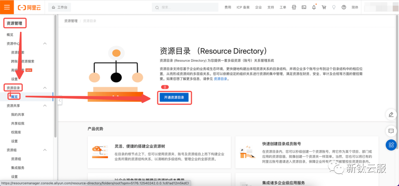
Task: Open the ICP 备案 menu
Action: [243, 7]
